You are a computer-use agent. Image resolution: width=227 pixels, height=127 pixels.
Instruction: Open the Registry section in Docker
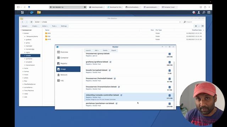(x=68, y=64)
